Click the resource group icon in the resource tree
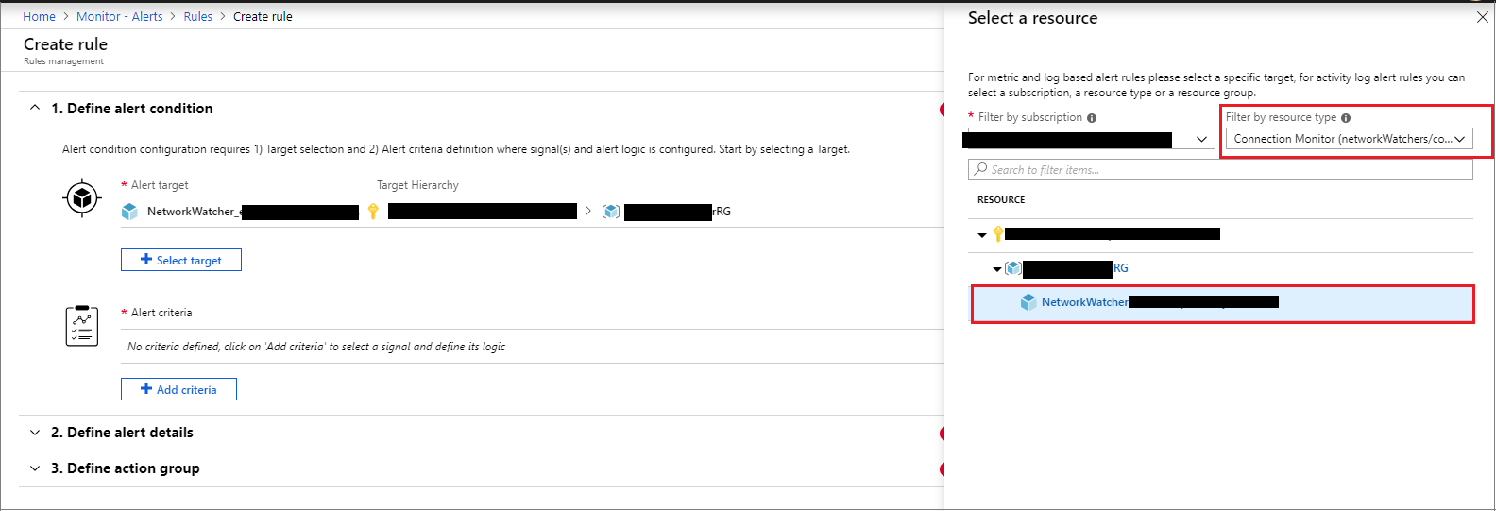Image resolution: width=1496 pixels, height=511 pixels. (1013, 268)
